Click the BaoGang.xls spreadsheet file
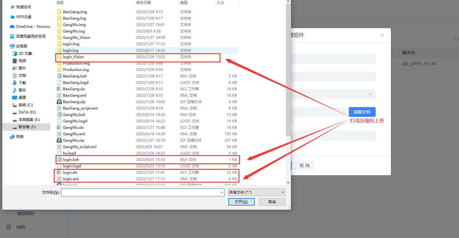This screenshot has height=238, width=459. click(x=74, y=89)
